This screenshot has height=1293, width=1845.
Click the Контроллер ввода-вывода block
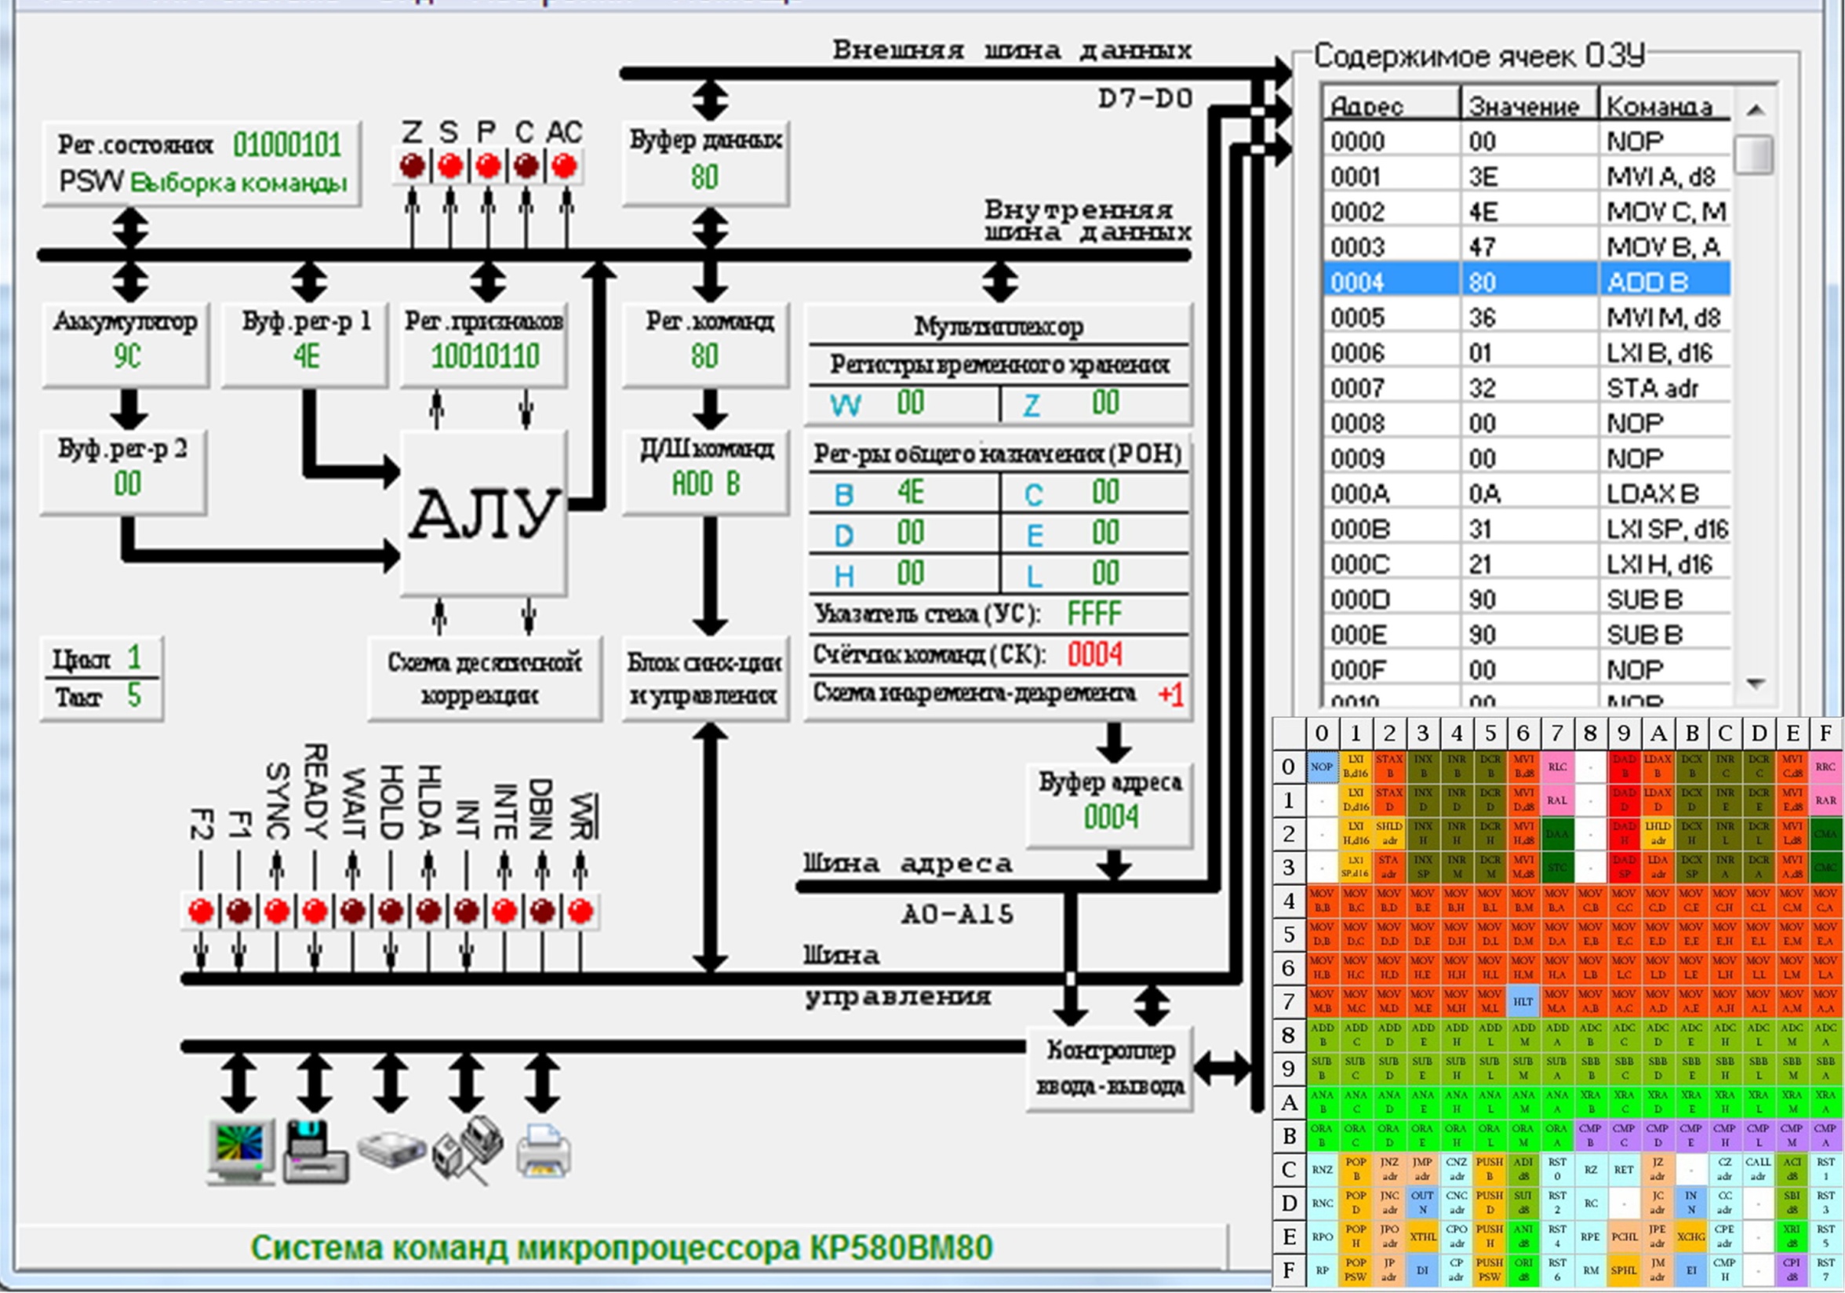click(1110, 1069)
